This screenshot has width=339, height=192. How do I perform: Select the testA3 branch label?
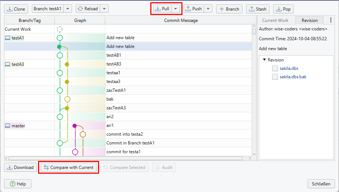15,64
